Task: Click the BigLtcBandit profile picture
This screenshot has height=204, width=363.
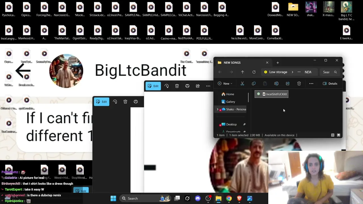Action: [66, 71]
